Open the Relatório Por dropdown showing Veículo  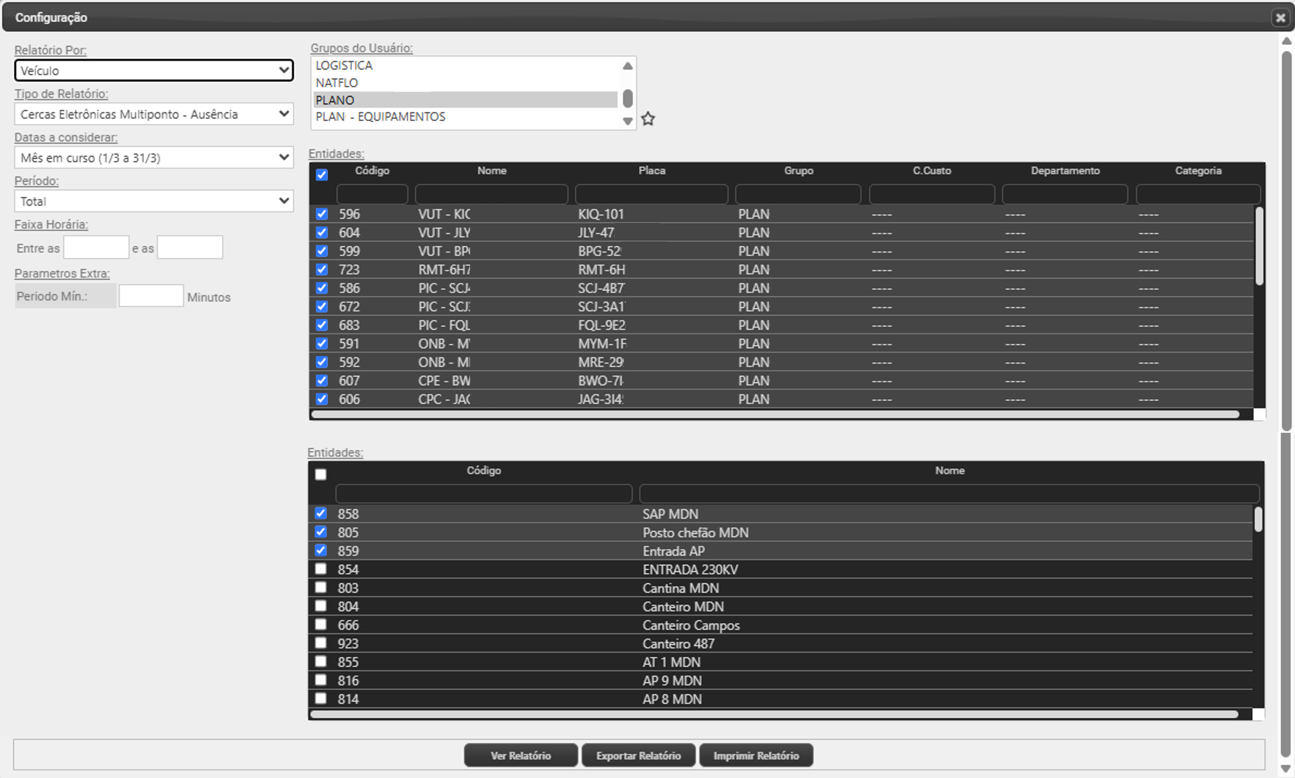point(154,70)
